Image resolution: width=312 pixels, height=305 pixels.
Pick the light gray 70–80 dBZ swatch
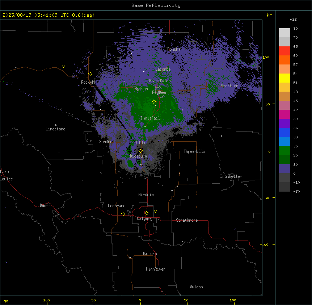[x=284, y=33]
